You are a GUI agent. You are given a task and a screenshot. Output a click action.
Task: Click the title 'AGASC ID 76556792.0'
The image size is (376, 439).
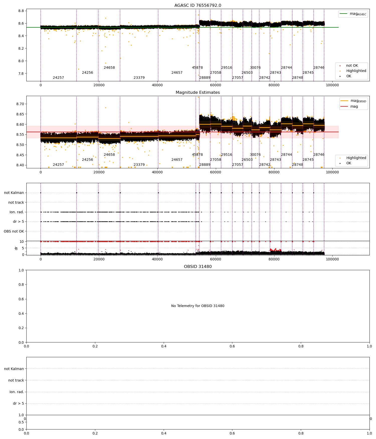pos(198,6)
